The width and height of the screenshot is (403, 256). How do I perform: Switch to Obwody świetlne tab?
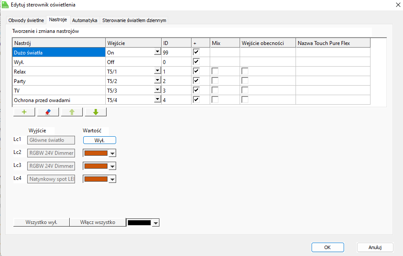click(26, 20)
